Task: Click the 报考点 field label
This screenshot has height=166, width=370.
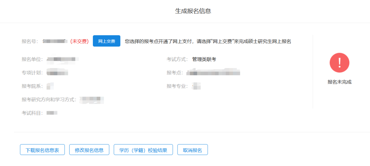Action: click(x=174, y=73)
